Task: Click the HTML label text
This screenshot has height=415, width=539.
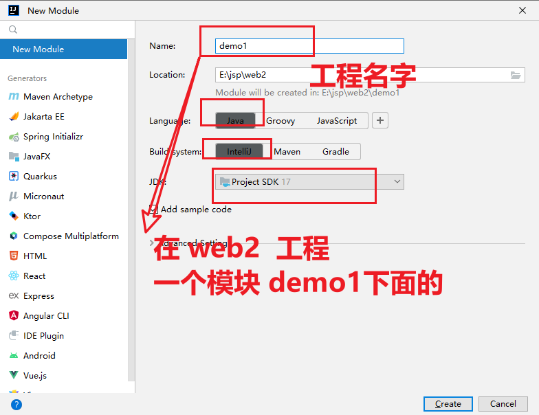Action: coord(35,256)
